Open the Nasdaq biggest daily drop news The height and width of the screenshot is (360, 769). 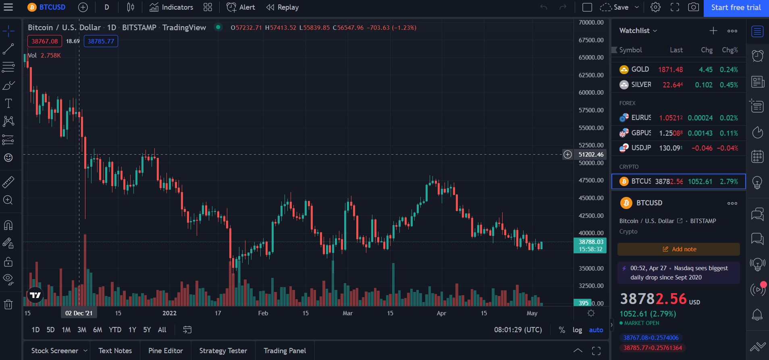coord(679,273)
